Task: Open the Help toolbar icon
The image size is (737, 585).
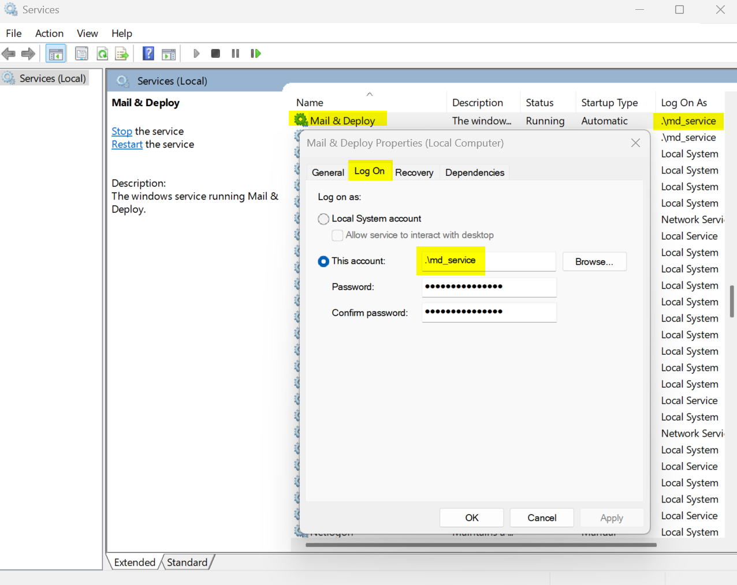Action: point(148,54)
